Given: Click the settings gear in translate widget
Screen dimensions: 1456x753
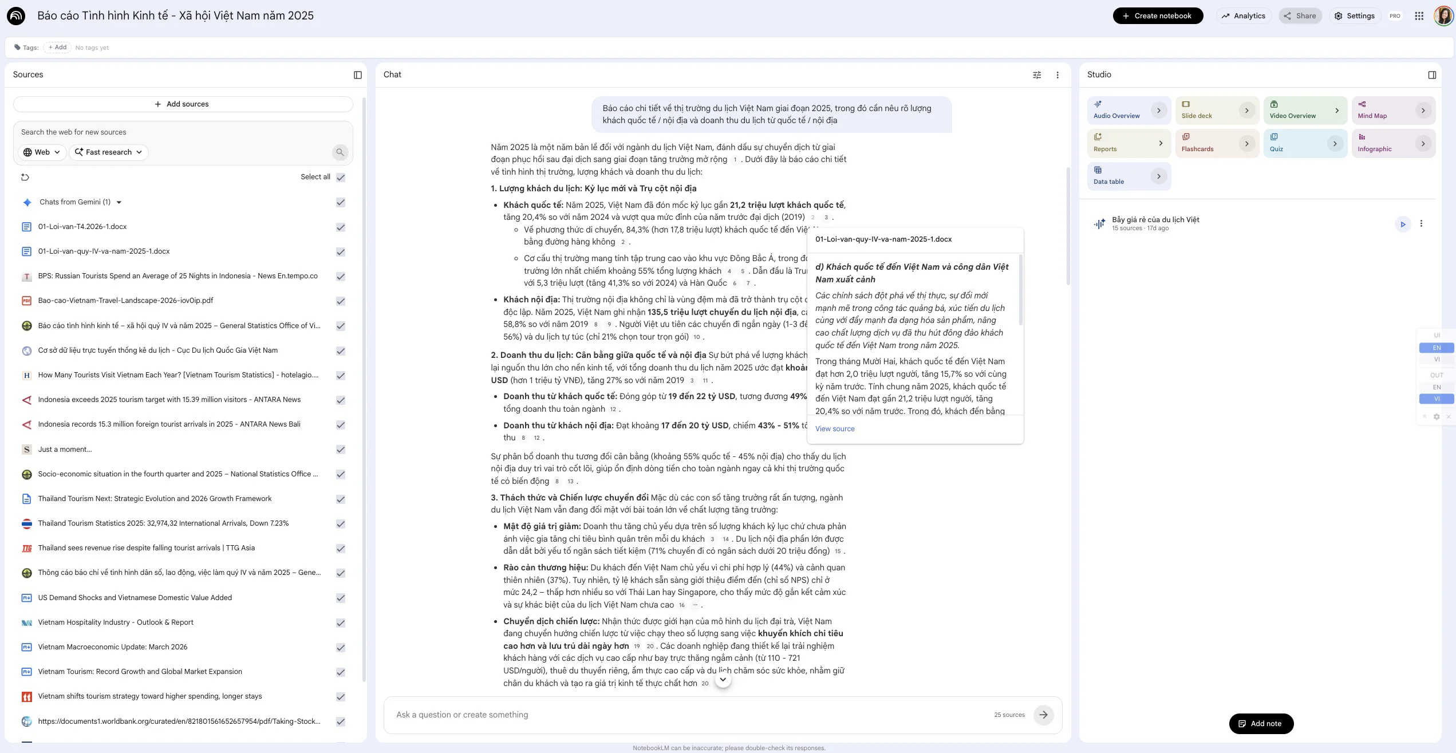Looking at the screenshot, I should 1437,417.
